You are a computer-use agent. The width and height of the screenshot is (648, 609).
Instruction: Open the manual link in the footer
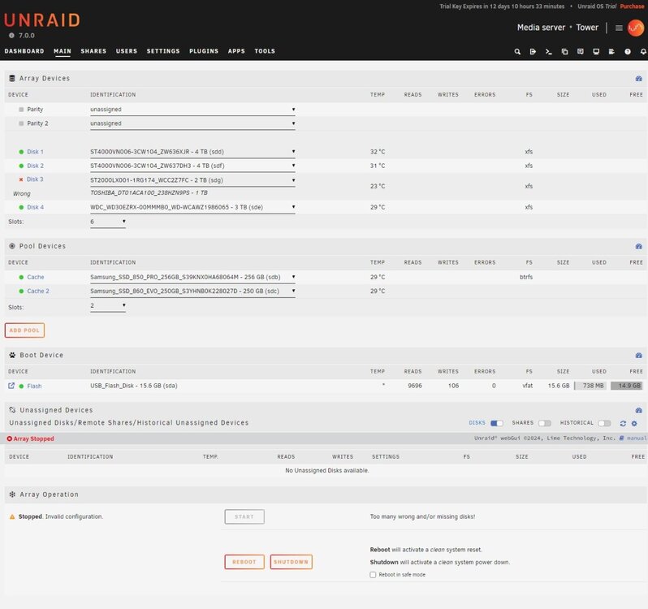click(637, 438)
